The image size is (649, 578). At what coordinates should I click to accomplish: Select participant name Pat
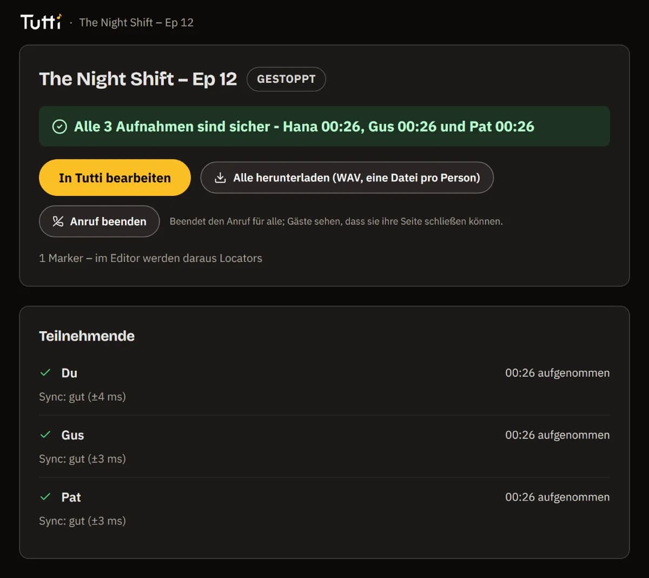(x=71, y=497)
